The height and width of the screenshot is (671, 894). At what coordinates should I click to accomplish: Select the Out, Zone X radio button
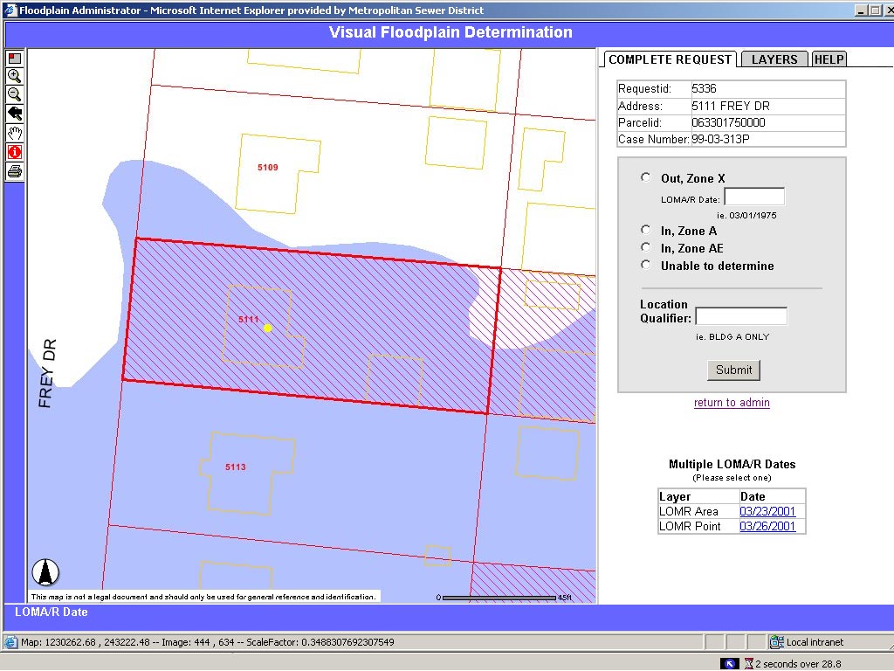click(x=645, y=177)
